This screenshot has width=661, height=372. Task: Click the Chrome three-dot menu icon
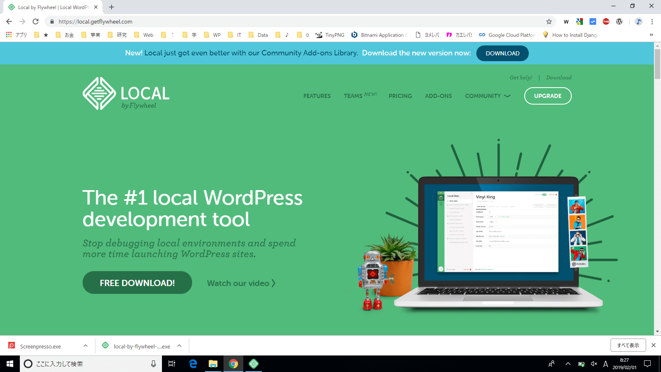pos(652,21)
